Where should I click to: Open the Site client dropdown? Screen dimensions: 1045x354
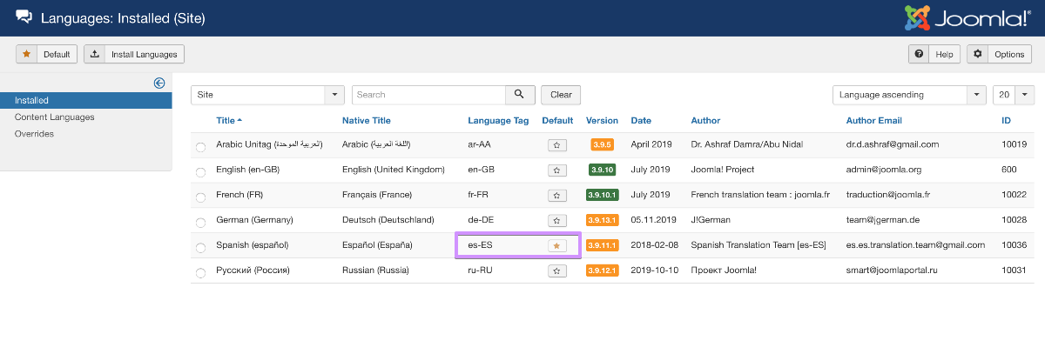click(267, 95)
